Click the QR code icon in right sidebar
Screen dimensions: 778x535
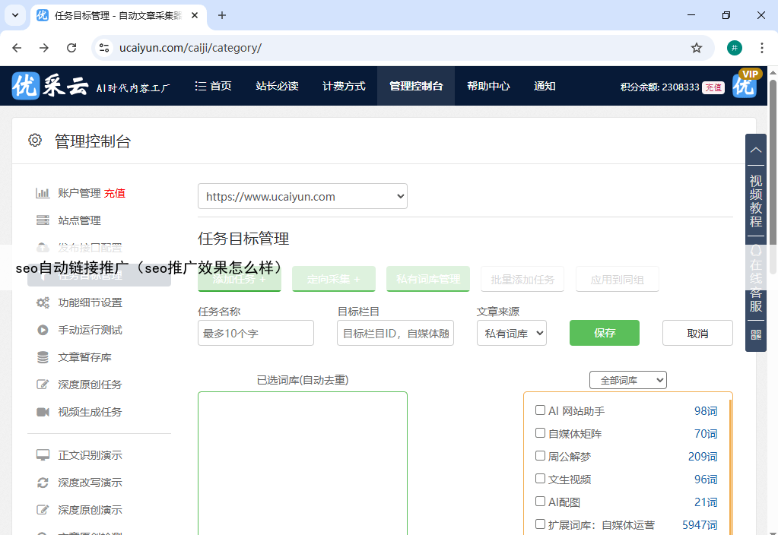pos(756,334)
